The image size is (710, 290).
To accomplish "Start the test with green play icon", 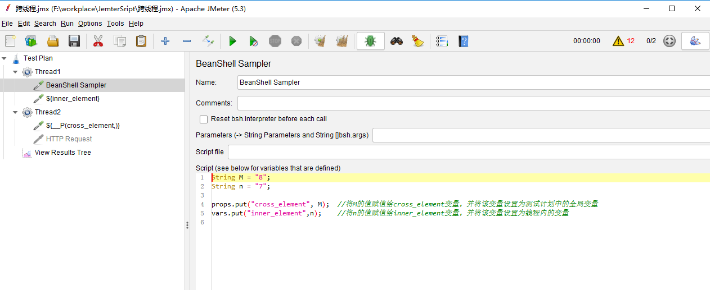I will (x=232, y=41).
